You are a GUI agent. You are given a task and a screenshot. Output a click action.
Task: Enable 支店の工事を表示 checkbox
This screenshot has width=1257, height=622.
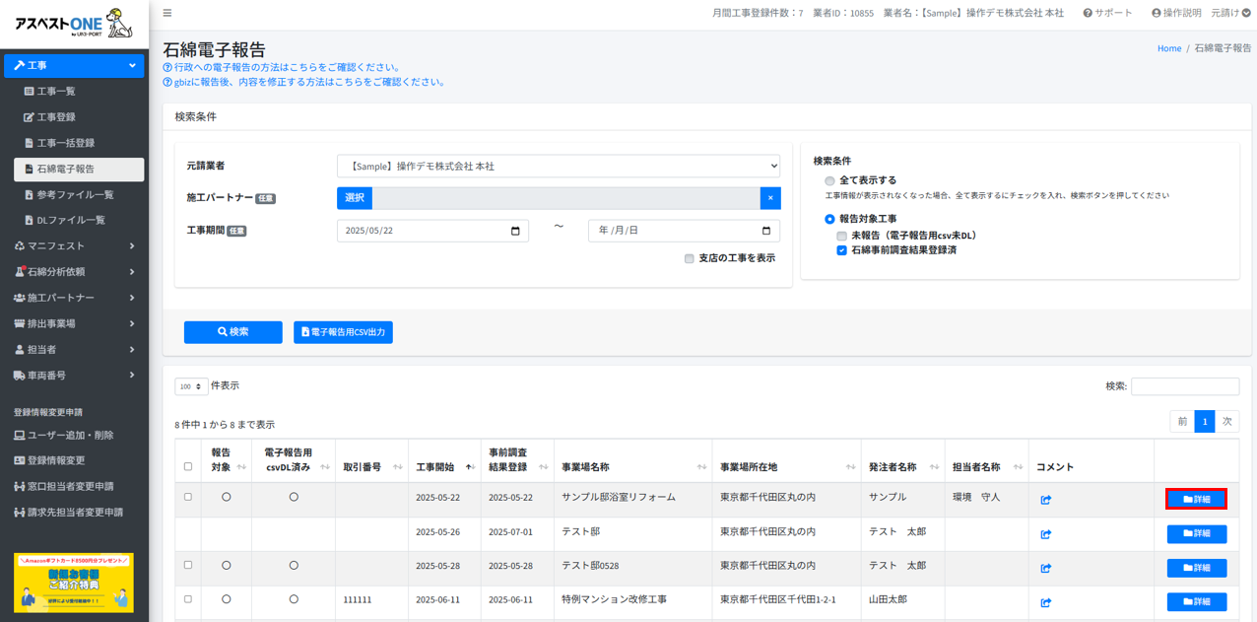pos(689,258)
